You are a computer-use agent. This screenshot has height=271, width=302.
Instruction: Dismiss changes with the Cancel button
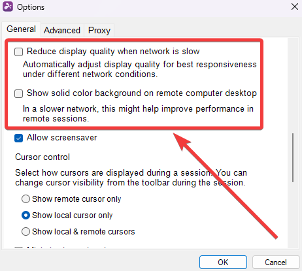276,263
